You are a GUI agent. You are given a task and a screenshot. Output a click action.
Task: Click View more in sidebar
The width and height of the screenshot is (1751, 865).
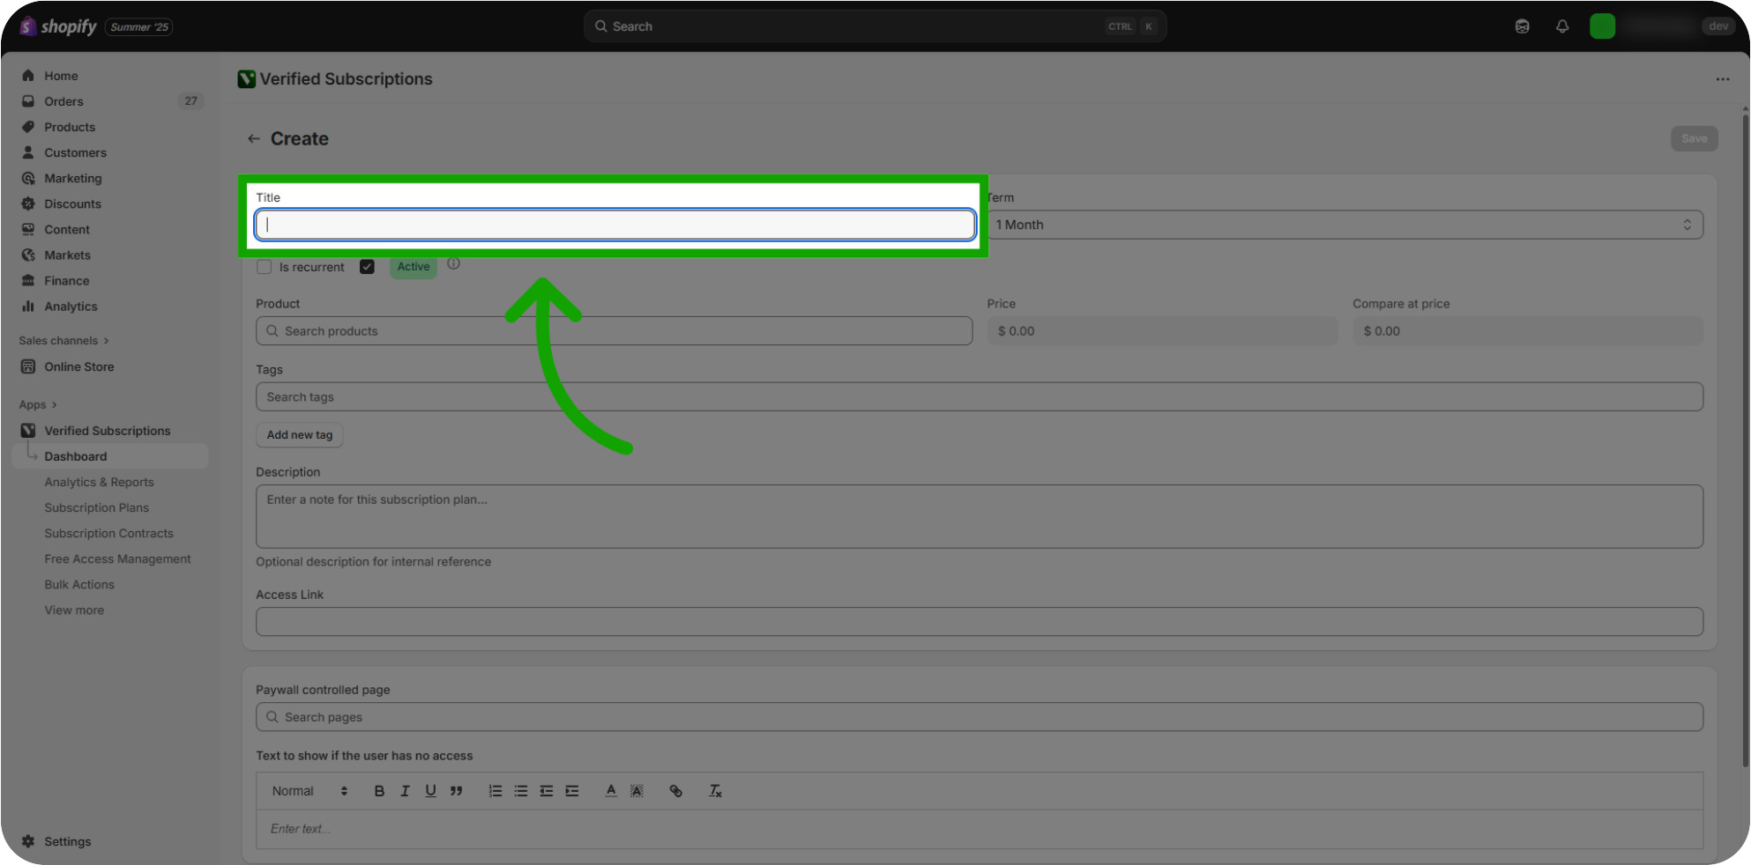point(74,610)
